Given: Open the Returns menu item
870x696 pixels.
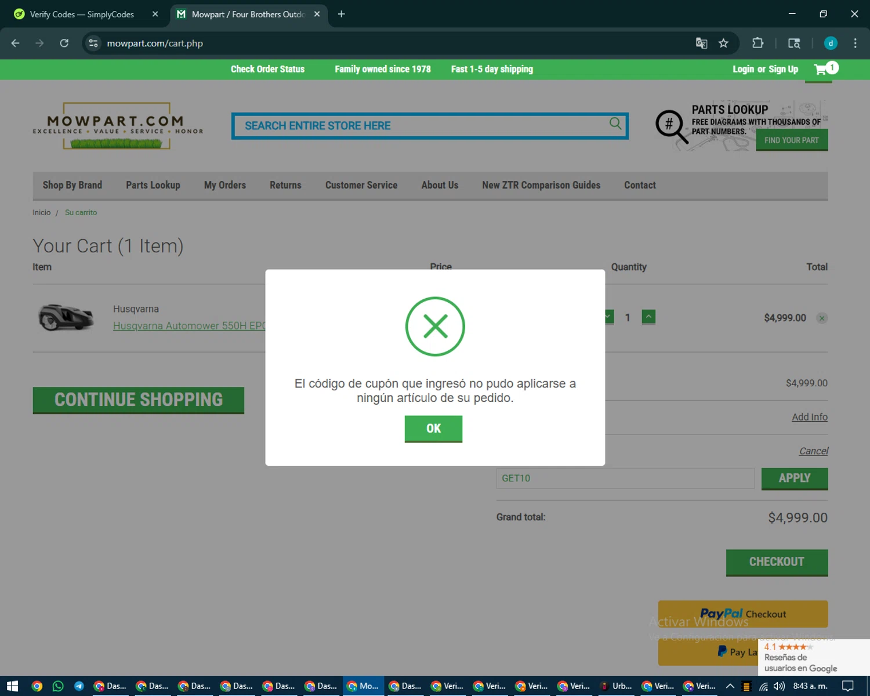Looking at the screenshot, I should click(285, 185).
